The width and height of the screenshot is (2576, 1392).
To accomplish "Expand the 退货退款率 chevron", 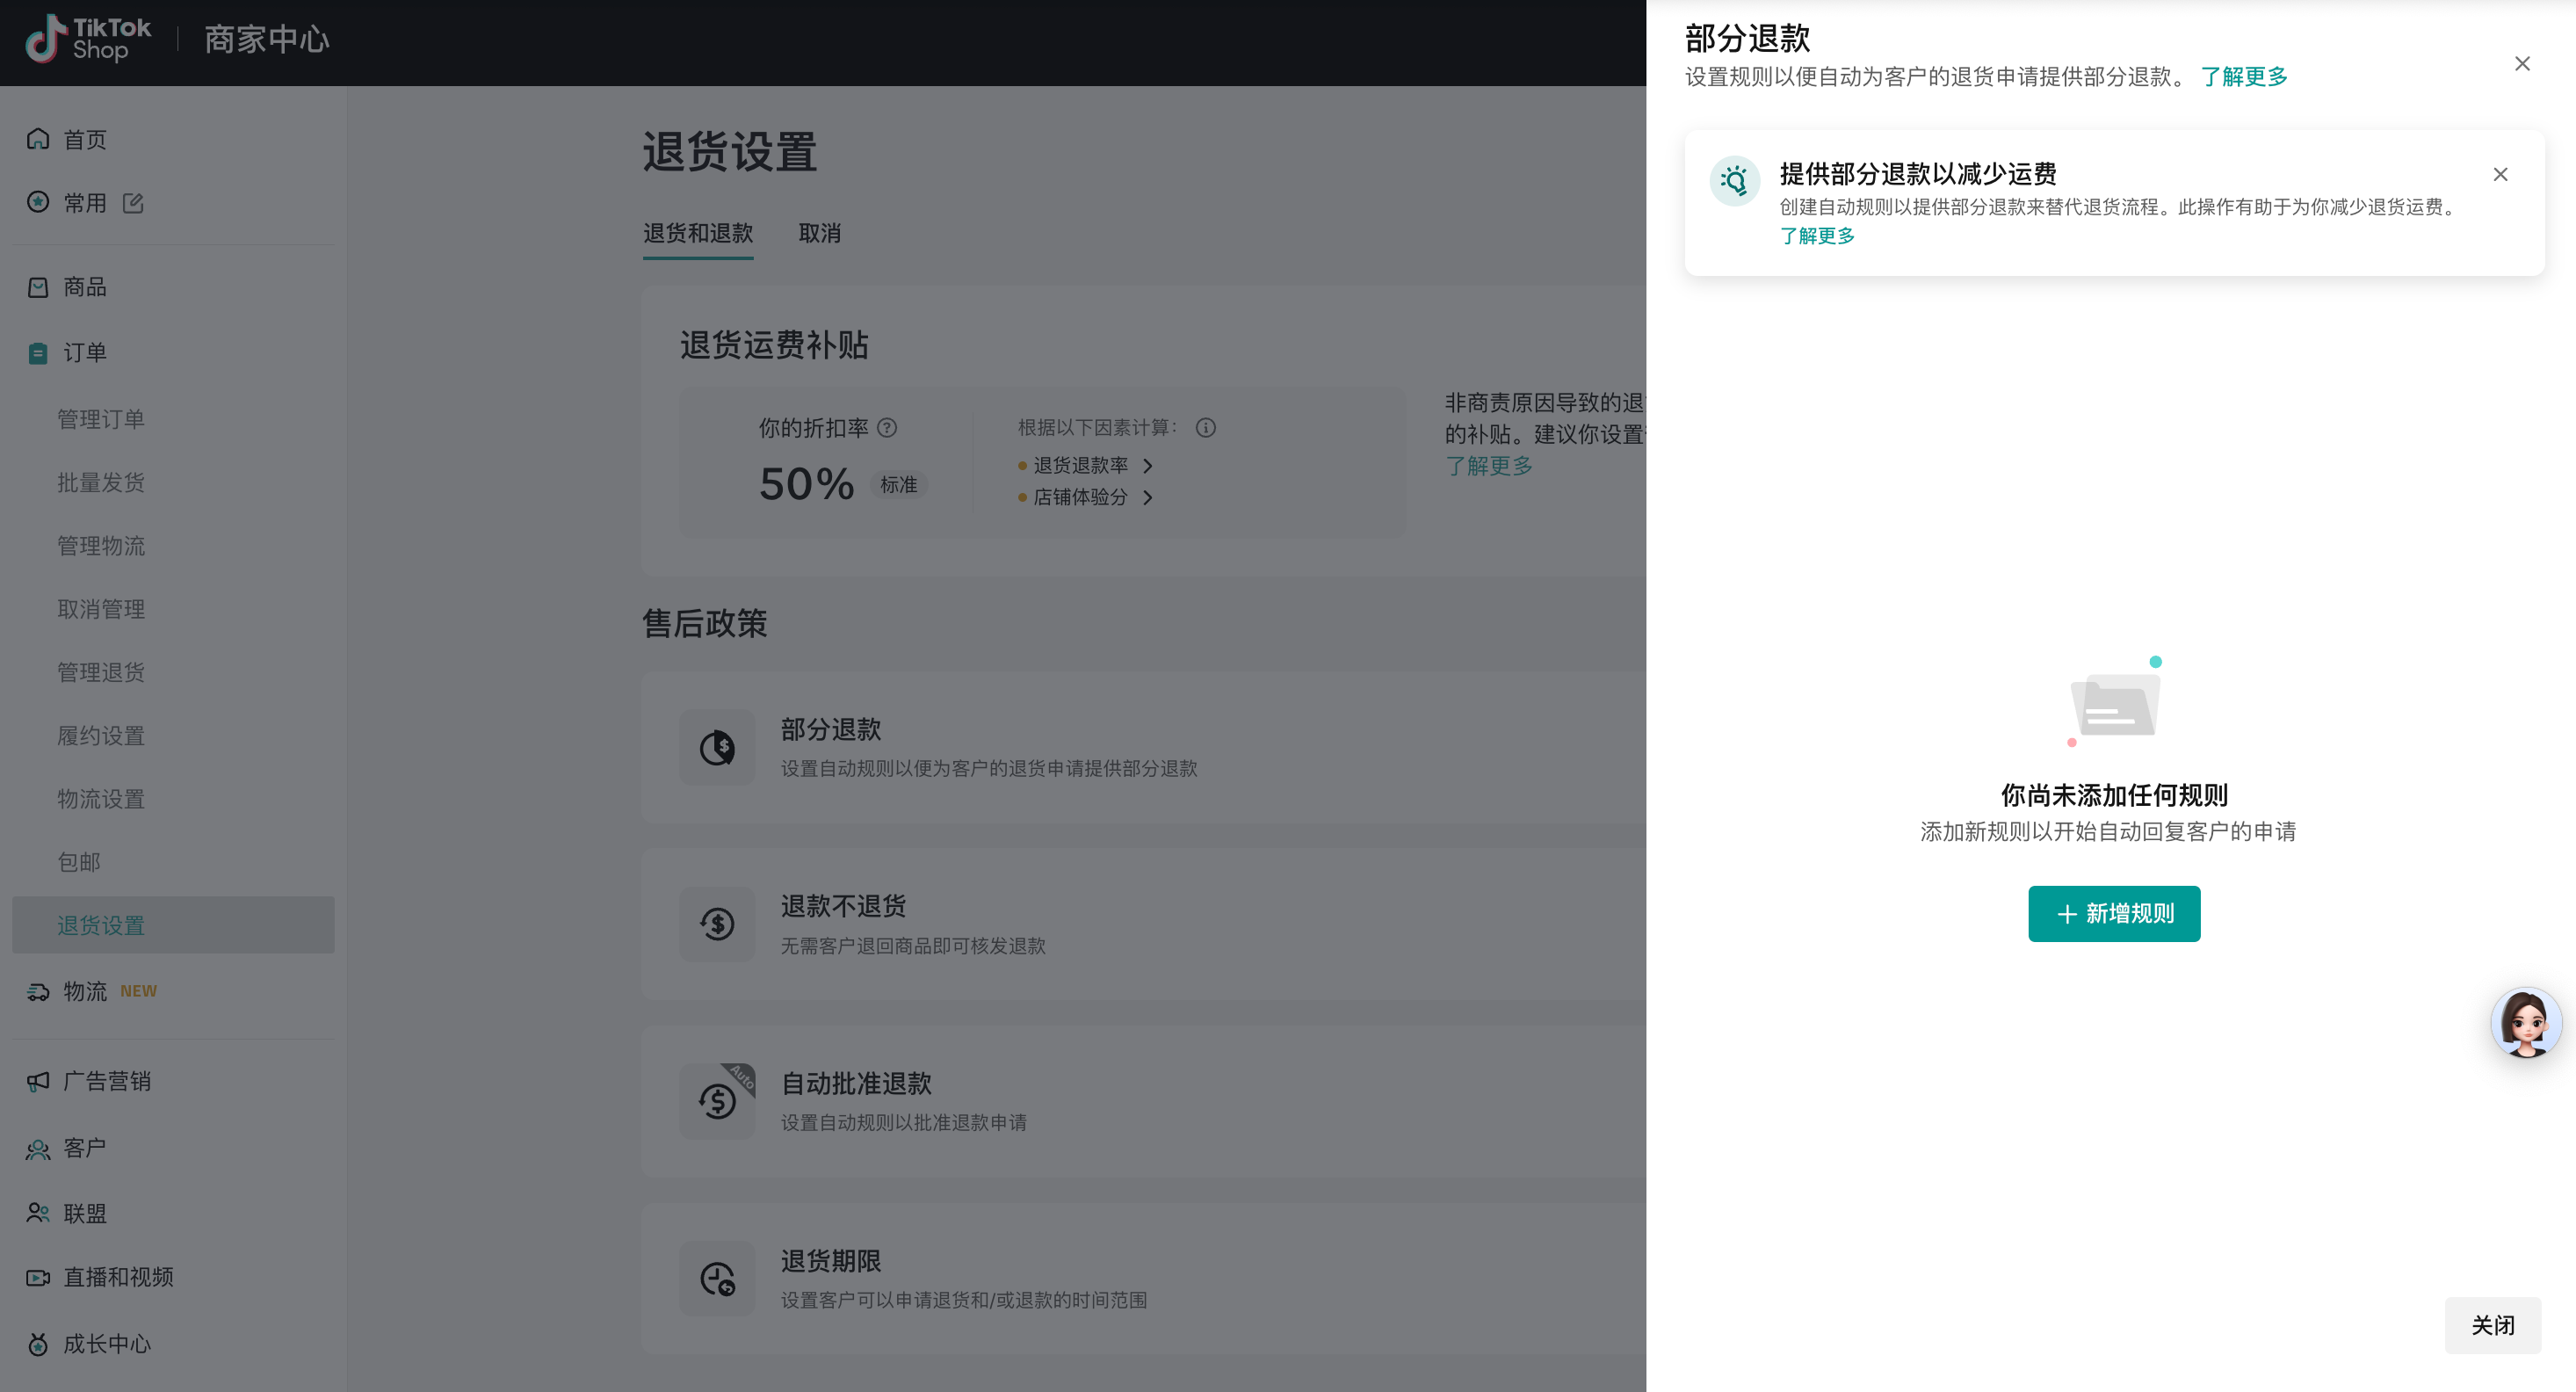I will (x=1148, y=466).
